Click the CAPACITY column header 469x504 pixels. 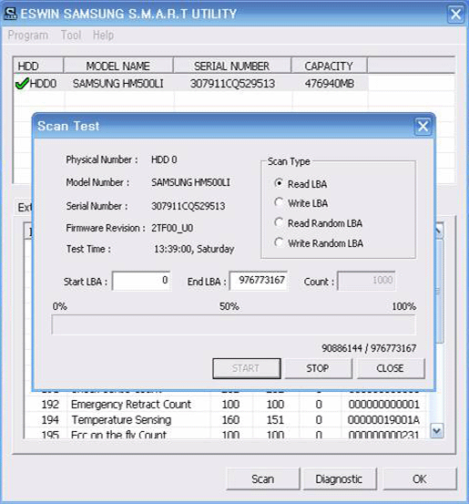pos(330,66)
